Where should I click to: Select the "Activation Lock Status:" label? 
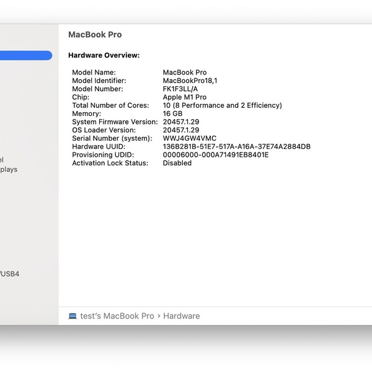tap(110, 163)
